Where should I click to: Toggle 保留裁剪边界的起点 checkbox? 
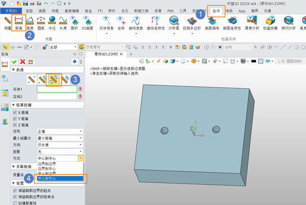point(15,190)
